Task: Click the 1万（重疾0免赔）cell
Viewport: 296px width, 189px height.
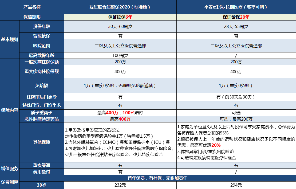Action: [236, 85]
